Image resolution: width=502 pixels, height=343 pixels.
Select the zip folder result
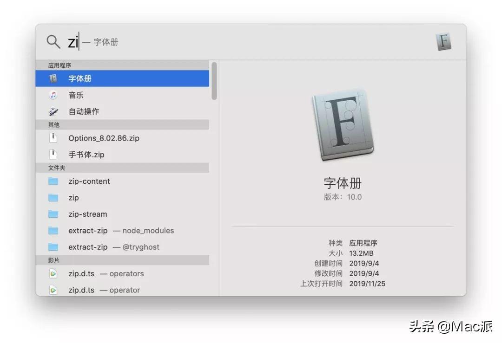pos(122,198)
